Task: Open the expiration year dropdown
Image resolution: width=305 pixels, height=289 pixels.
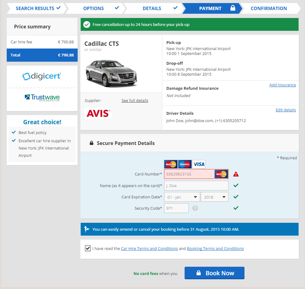Action: click(x=215, y=197)
